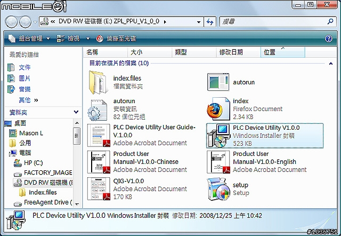
Task: Select the autorun application icon with window graphic
Action: 218,82
